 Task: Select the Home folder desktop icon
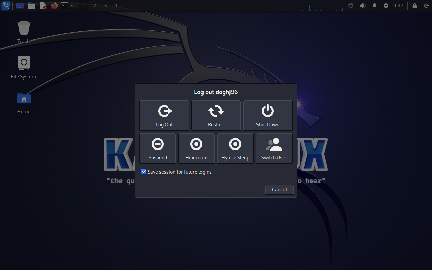pos(24,103)
